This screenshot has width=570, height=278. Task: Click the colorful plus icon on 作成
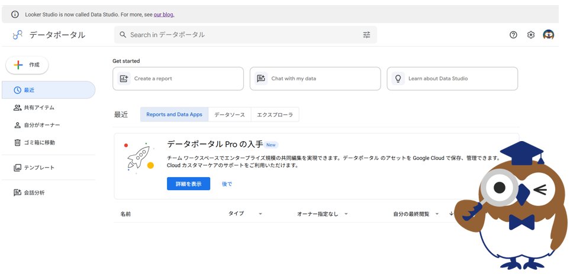pyautogui.click(x=18, y=65)
